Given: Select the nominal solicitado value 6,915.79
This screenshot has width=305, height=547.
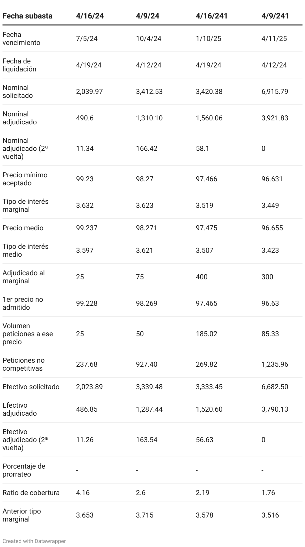Looking at the screenshot, I should tap(275, 91).
